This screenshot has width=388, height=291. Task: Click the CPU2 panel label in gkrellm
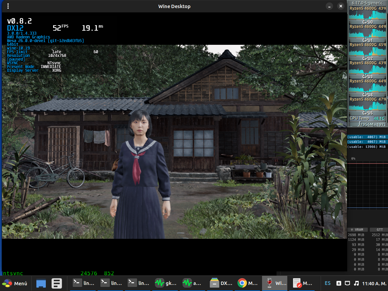click(x=367, y=58)
